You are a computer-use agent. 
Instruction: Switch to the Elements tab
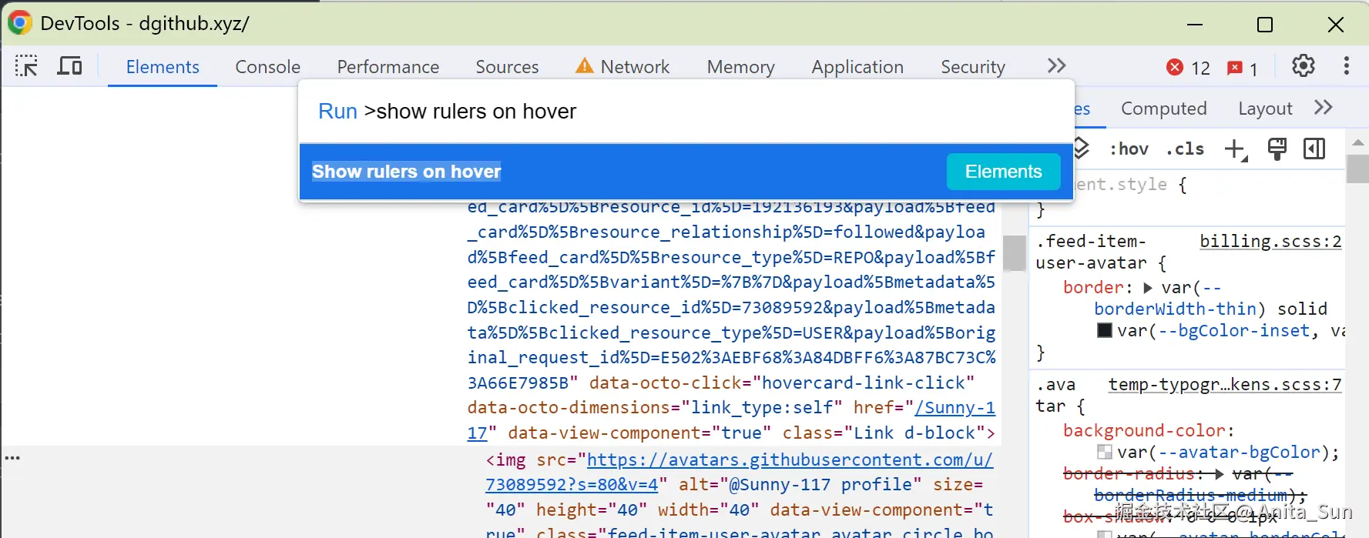tap(163, 67)
